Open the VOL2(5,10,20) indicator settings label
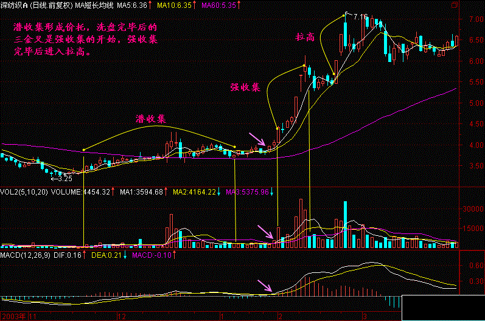Image resolution: width=485 pixels, height=321 pixels. tap(24, 192)
